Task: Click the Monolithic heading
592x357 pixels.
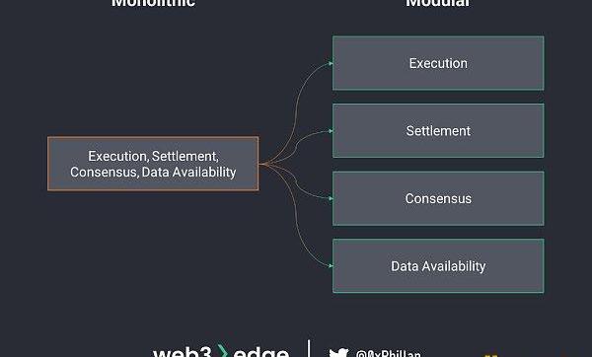Action: [153, 3]
